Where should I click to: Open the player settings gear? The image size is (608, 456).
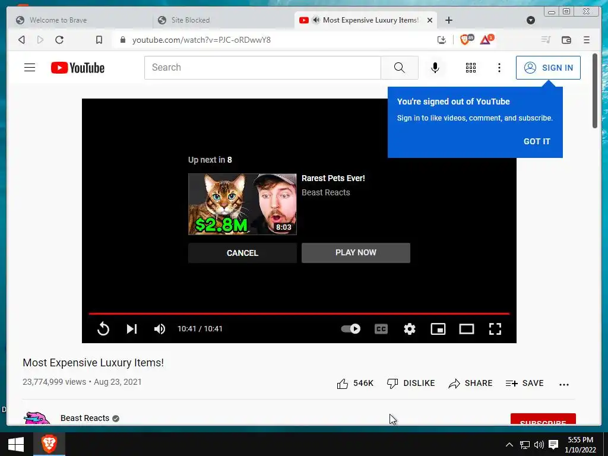(x=410, y=329)
